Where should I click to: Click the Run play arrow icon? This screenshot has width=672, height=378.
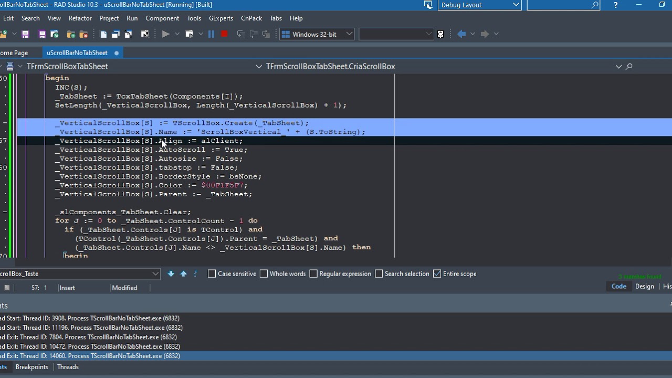pos(165,34)
